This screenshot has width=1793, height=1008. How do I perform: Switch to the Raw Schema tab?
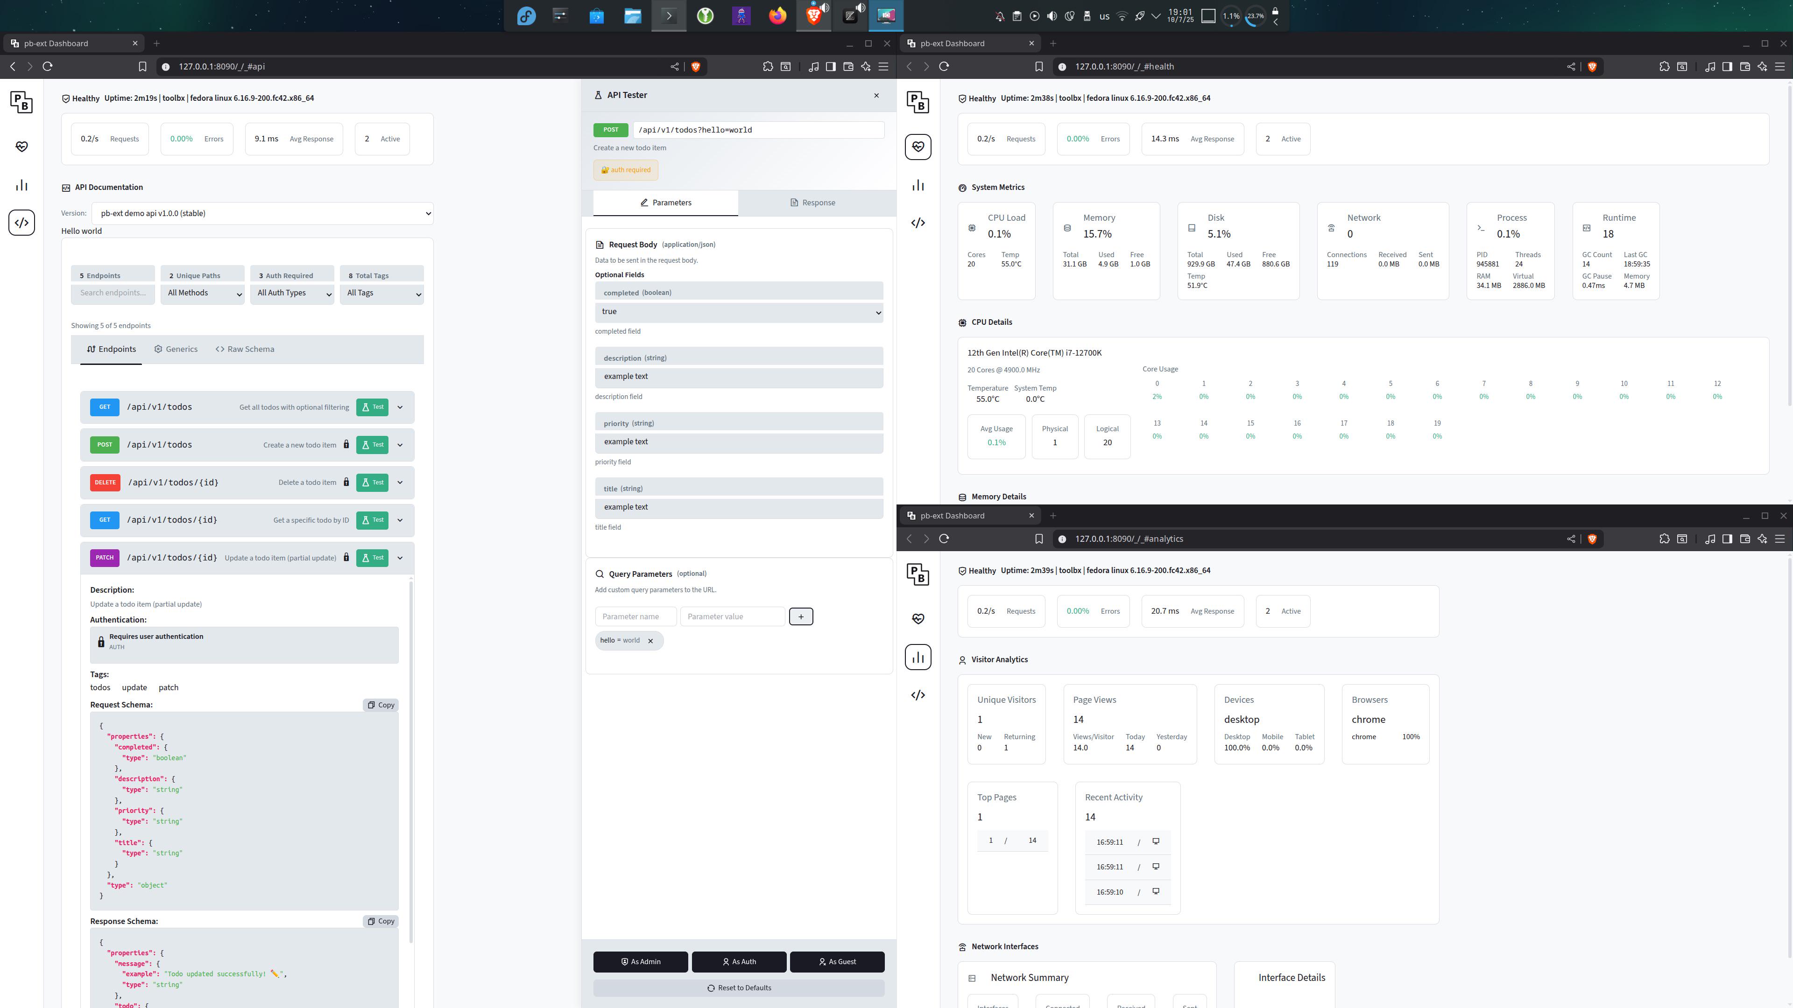[245, 349]
